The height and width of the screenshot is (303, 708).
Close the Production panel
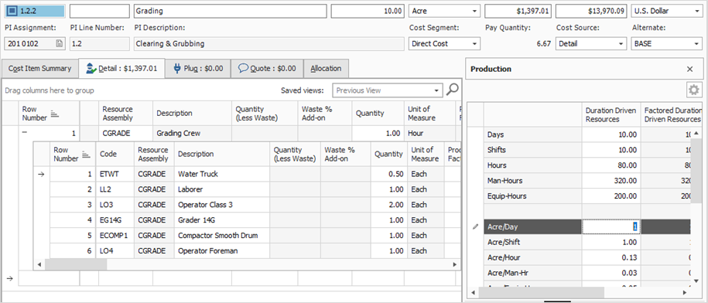689,69
